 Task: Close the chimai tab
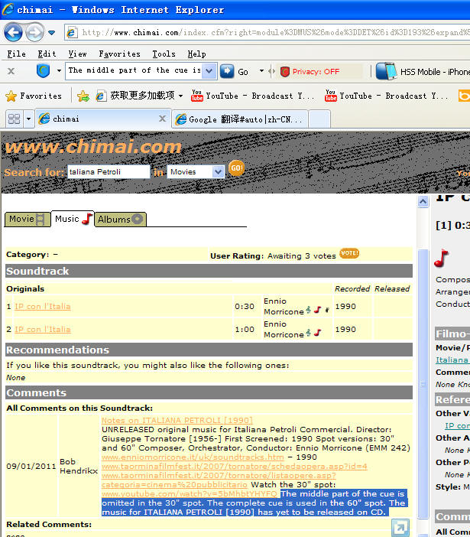point(163,119)
